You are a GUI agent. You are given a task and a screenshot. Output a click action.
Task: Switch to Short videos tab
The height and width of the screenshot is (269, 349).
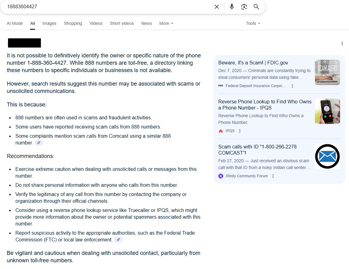click(x=122, y=23)
